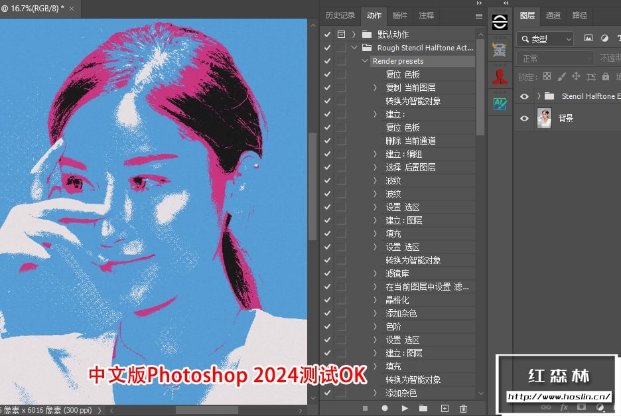
Task: Open the 类型 layer filter dropdown
Action: pyautogui.click(x=545, y=39)
